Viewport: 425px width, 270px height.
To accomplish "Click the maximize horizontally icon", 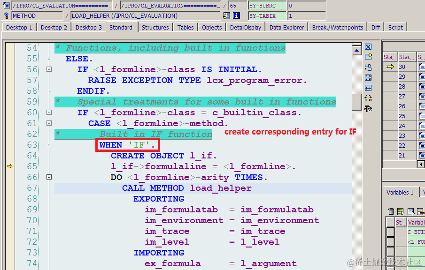I will 368,88.
